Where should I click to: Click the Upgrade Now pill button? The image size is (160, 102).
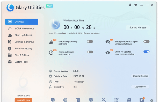click(x=140, y=87)
